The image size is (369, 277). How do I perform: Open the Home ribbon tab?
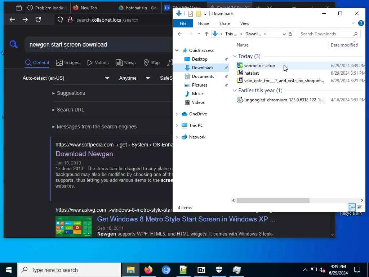tap(203, 23)
